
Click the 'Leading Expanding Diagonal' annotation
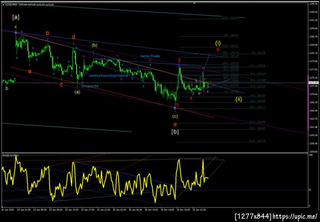point(108,76)
